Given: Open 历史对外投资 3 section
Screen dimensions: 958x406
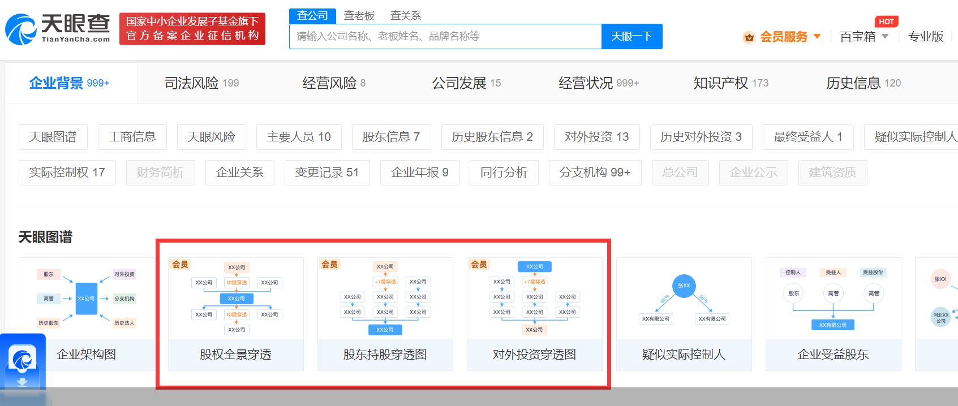Looking at the screenshot, I should click(x=701, y=137).
